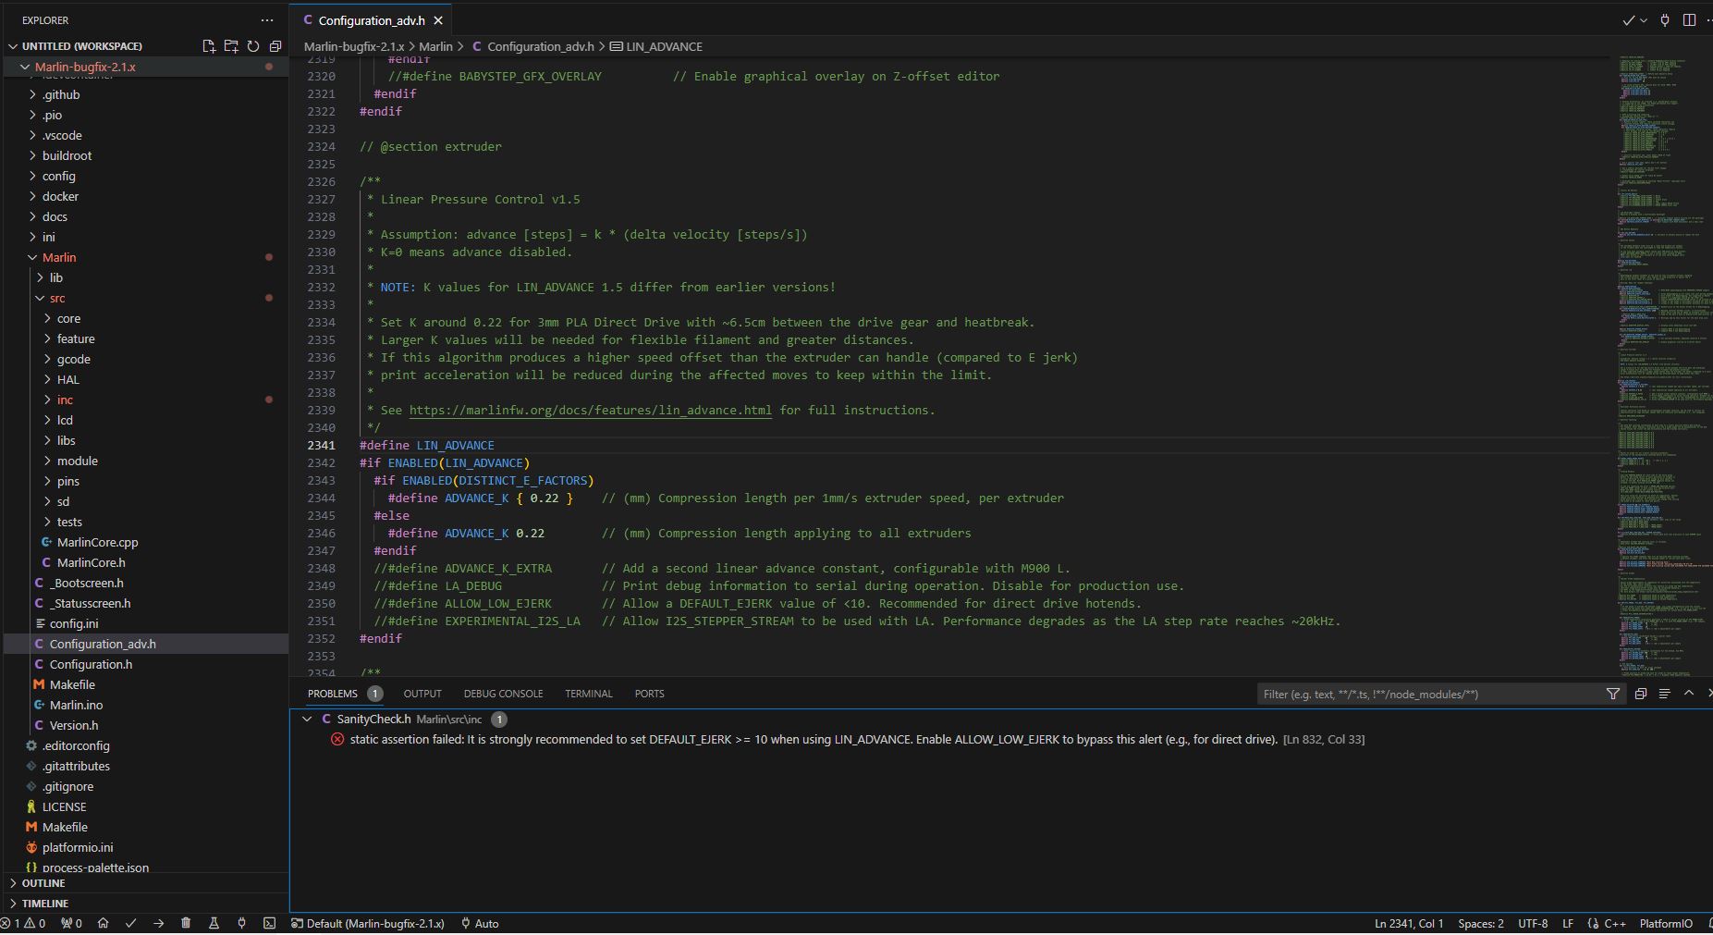
Task: Click PlatformIO Clean trash icon
Action: pos(186,923)
